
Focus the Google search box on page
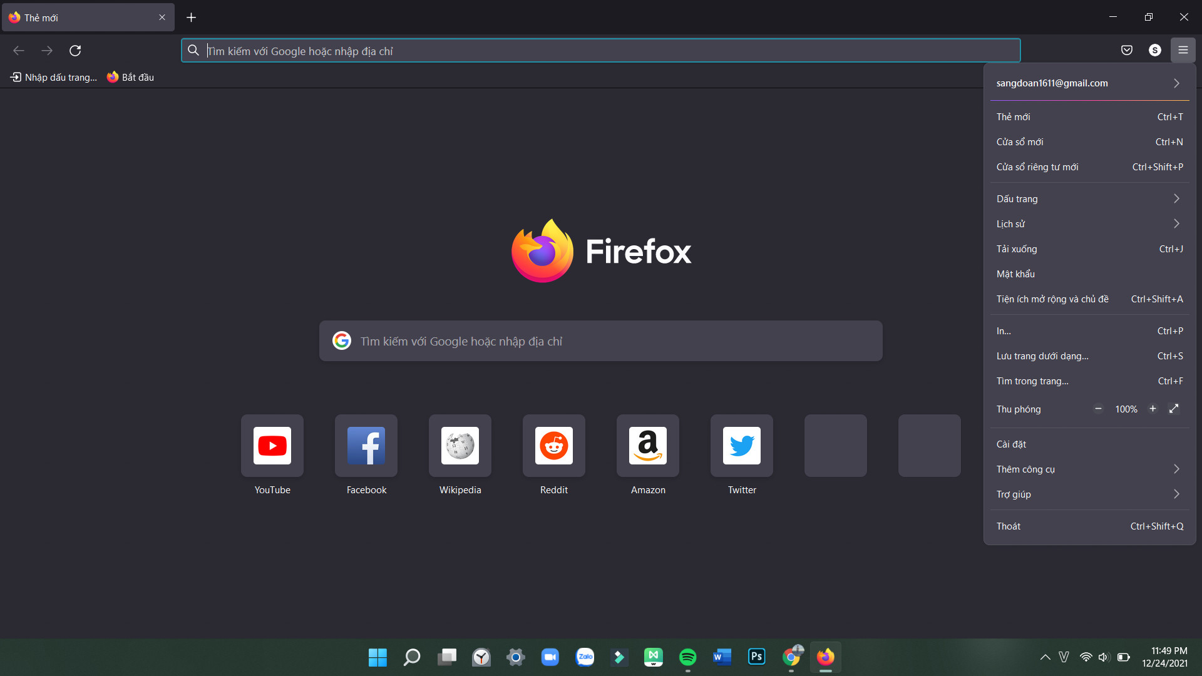tap(601, 341)
